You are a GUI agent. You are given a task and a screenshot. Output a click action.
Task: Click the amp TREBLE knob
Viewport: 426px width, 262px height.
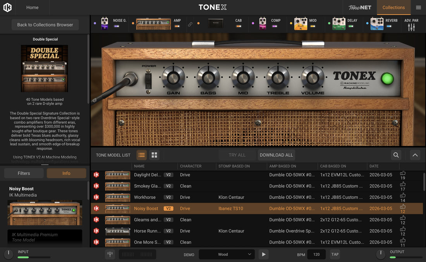click(x=278, y=78)
